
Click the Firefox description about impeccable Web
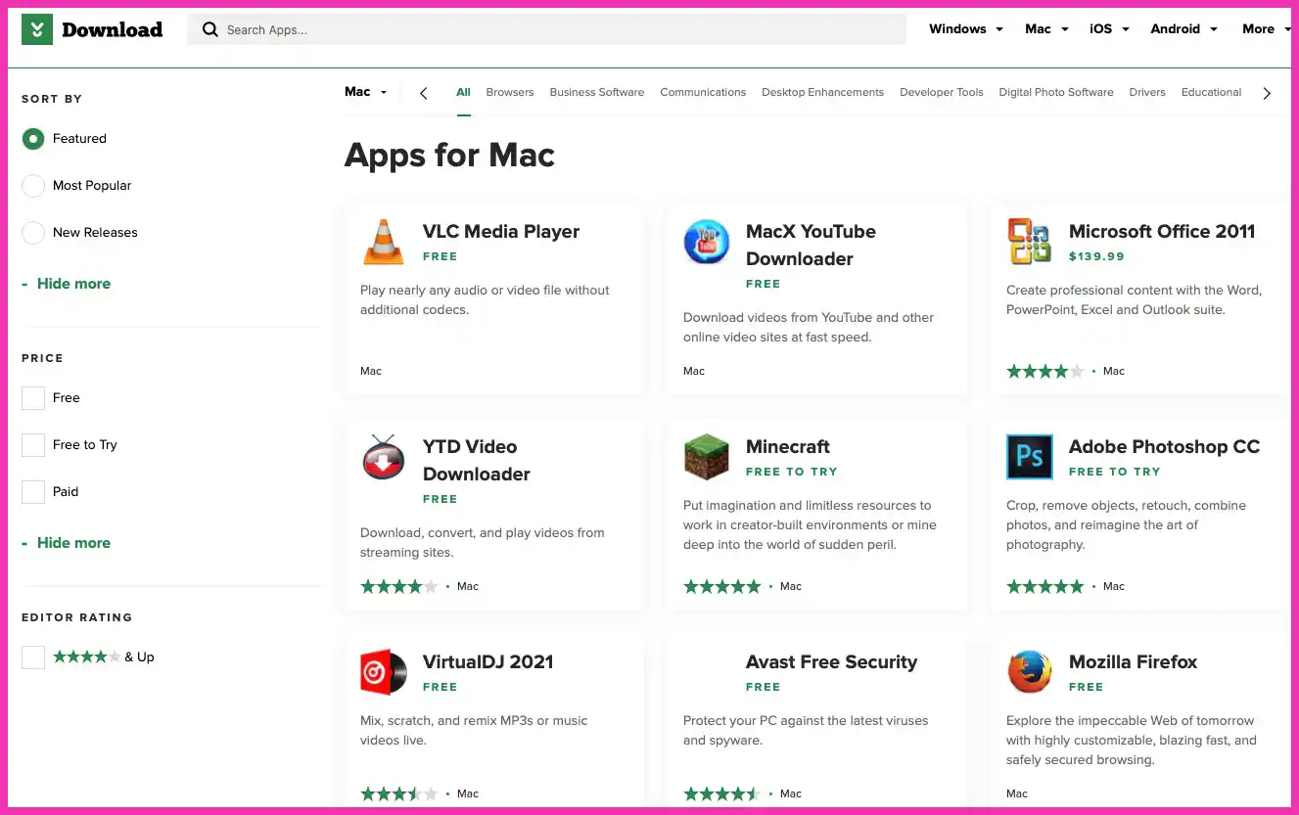(1132, 741)
